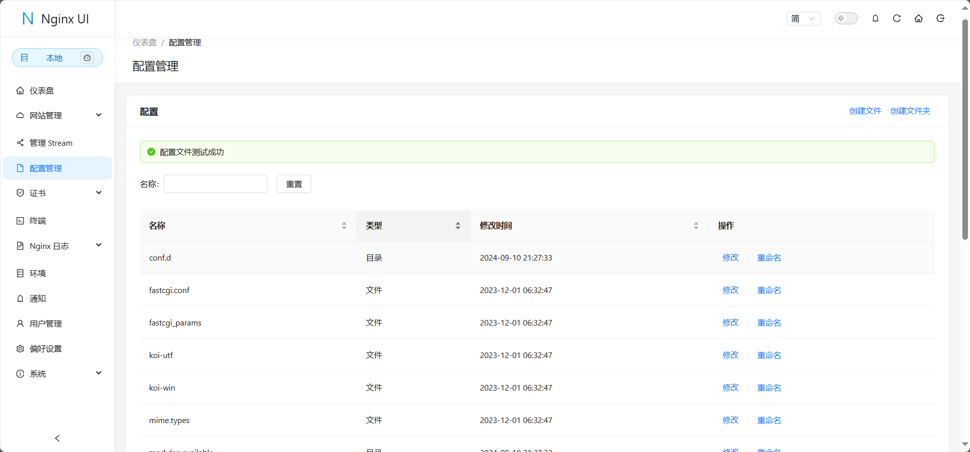Viewport: 970px width, 452px height.
Task: Click the name filter input field
Action: (x=215, y=184)
